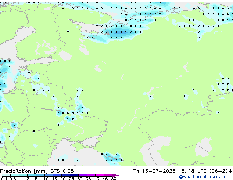233x180 pixels.
Task: Click the 'Th 16-07-2026' forecast date
Action: click(x=154, y=171)
